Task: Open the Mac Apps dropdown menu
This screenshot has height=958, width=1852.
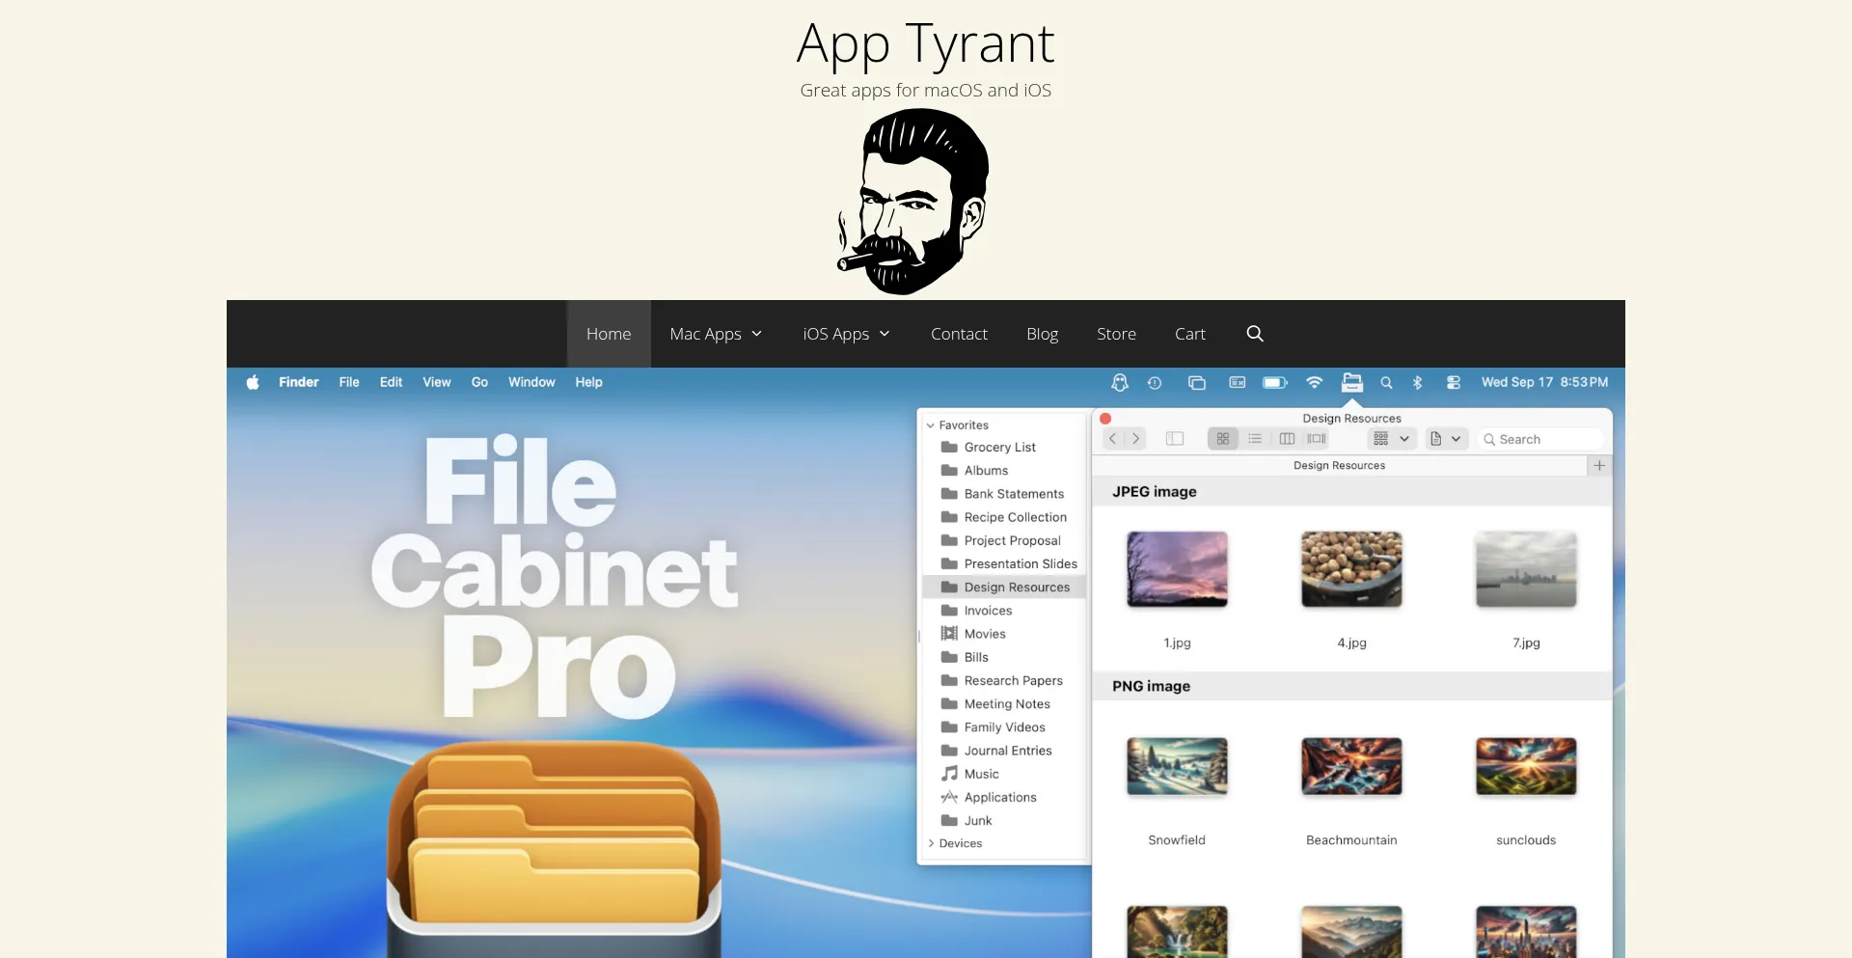Action: click(715, 334)
